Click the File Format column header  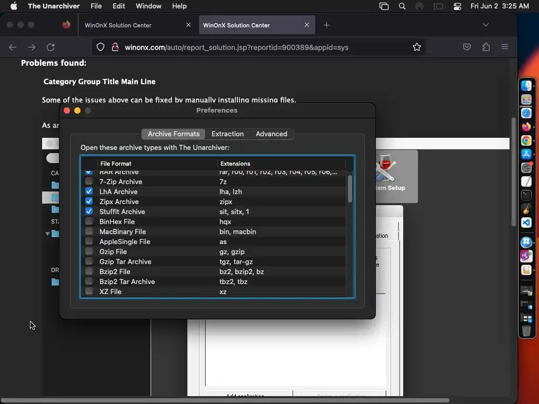[157, 164]
